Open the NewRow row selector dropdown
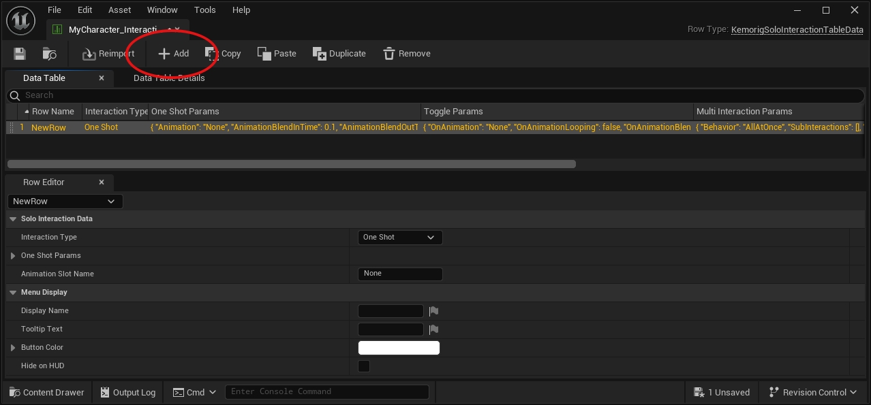 pos(65,201)
